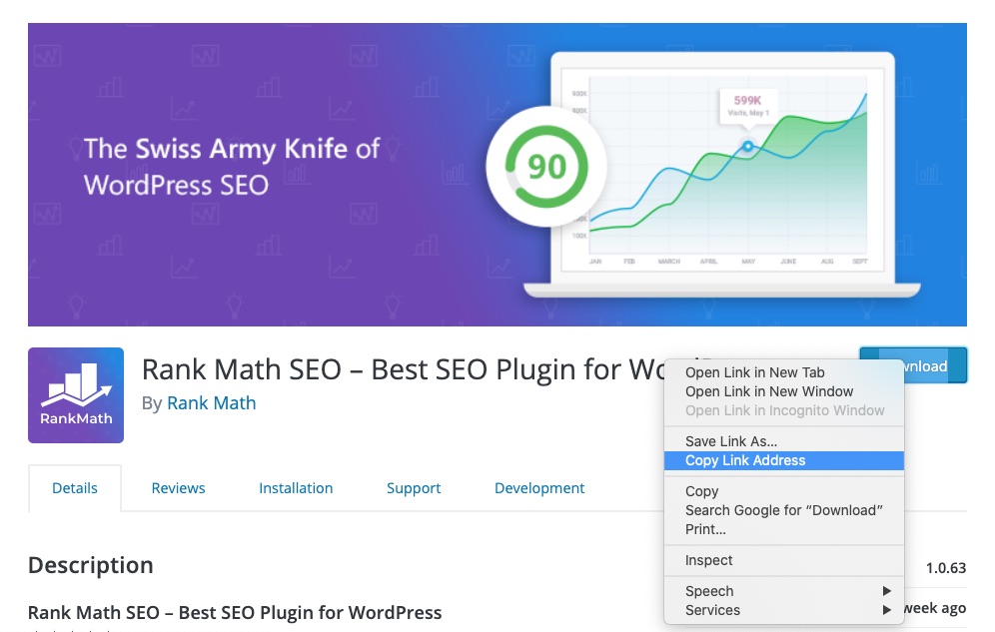Go to the Installation tab
This screenshot has width=995, height=632.
[x=296, y=488]
